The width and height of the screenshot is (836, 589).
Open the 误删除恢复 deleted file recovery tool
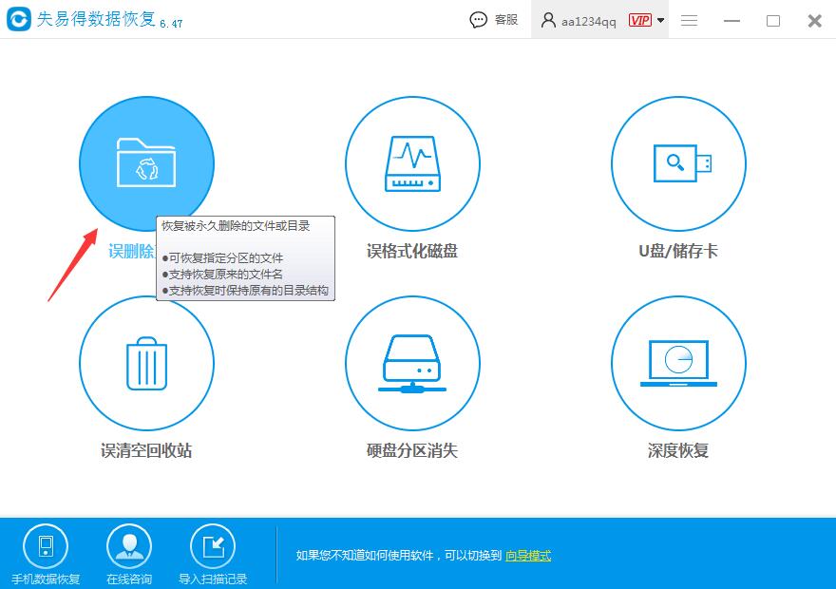tap(146, 163)
